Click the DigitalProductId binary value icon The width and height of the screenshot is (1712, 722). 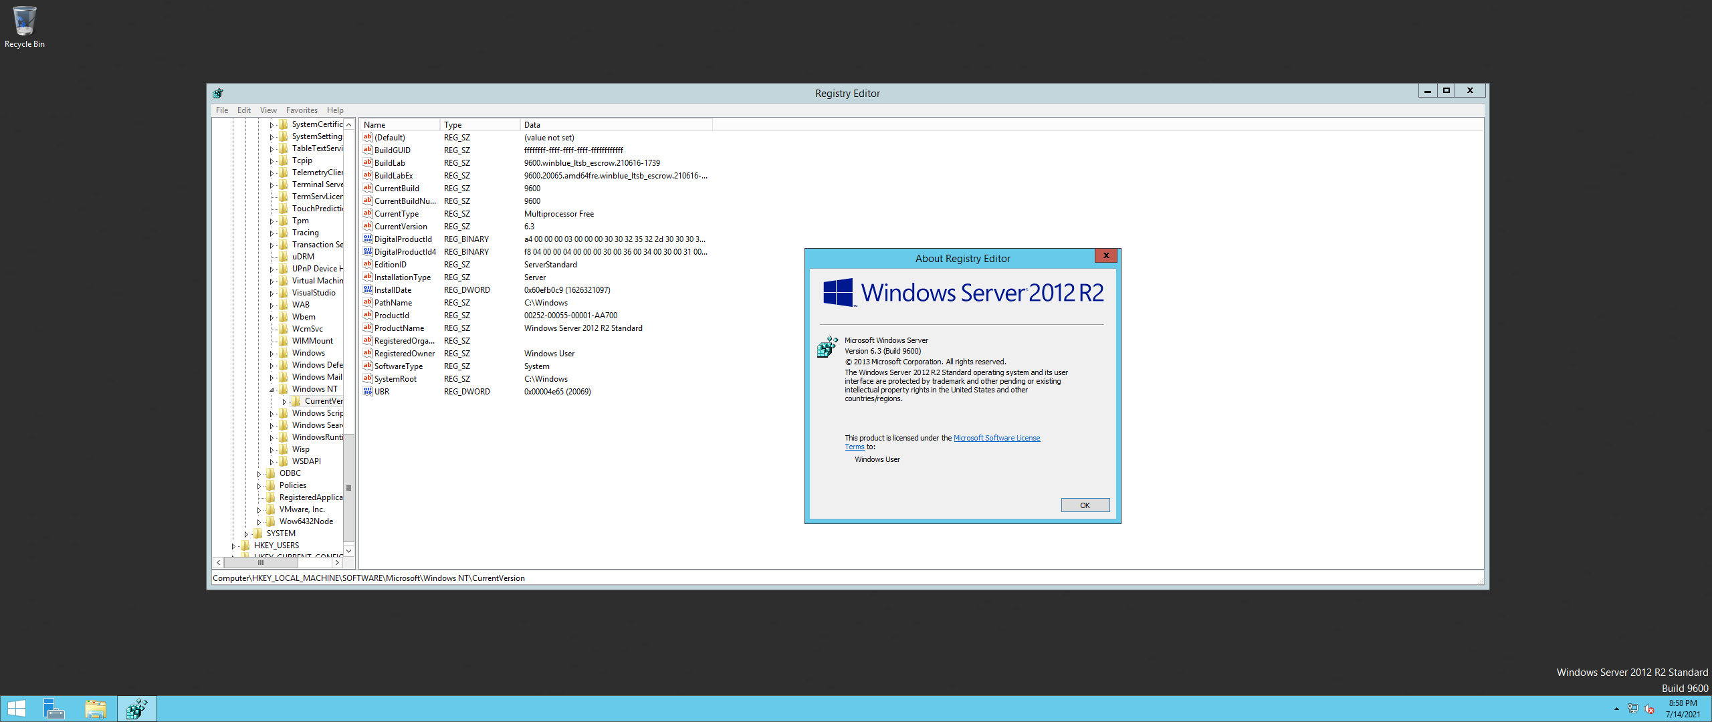(x=367, y=239)
